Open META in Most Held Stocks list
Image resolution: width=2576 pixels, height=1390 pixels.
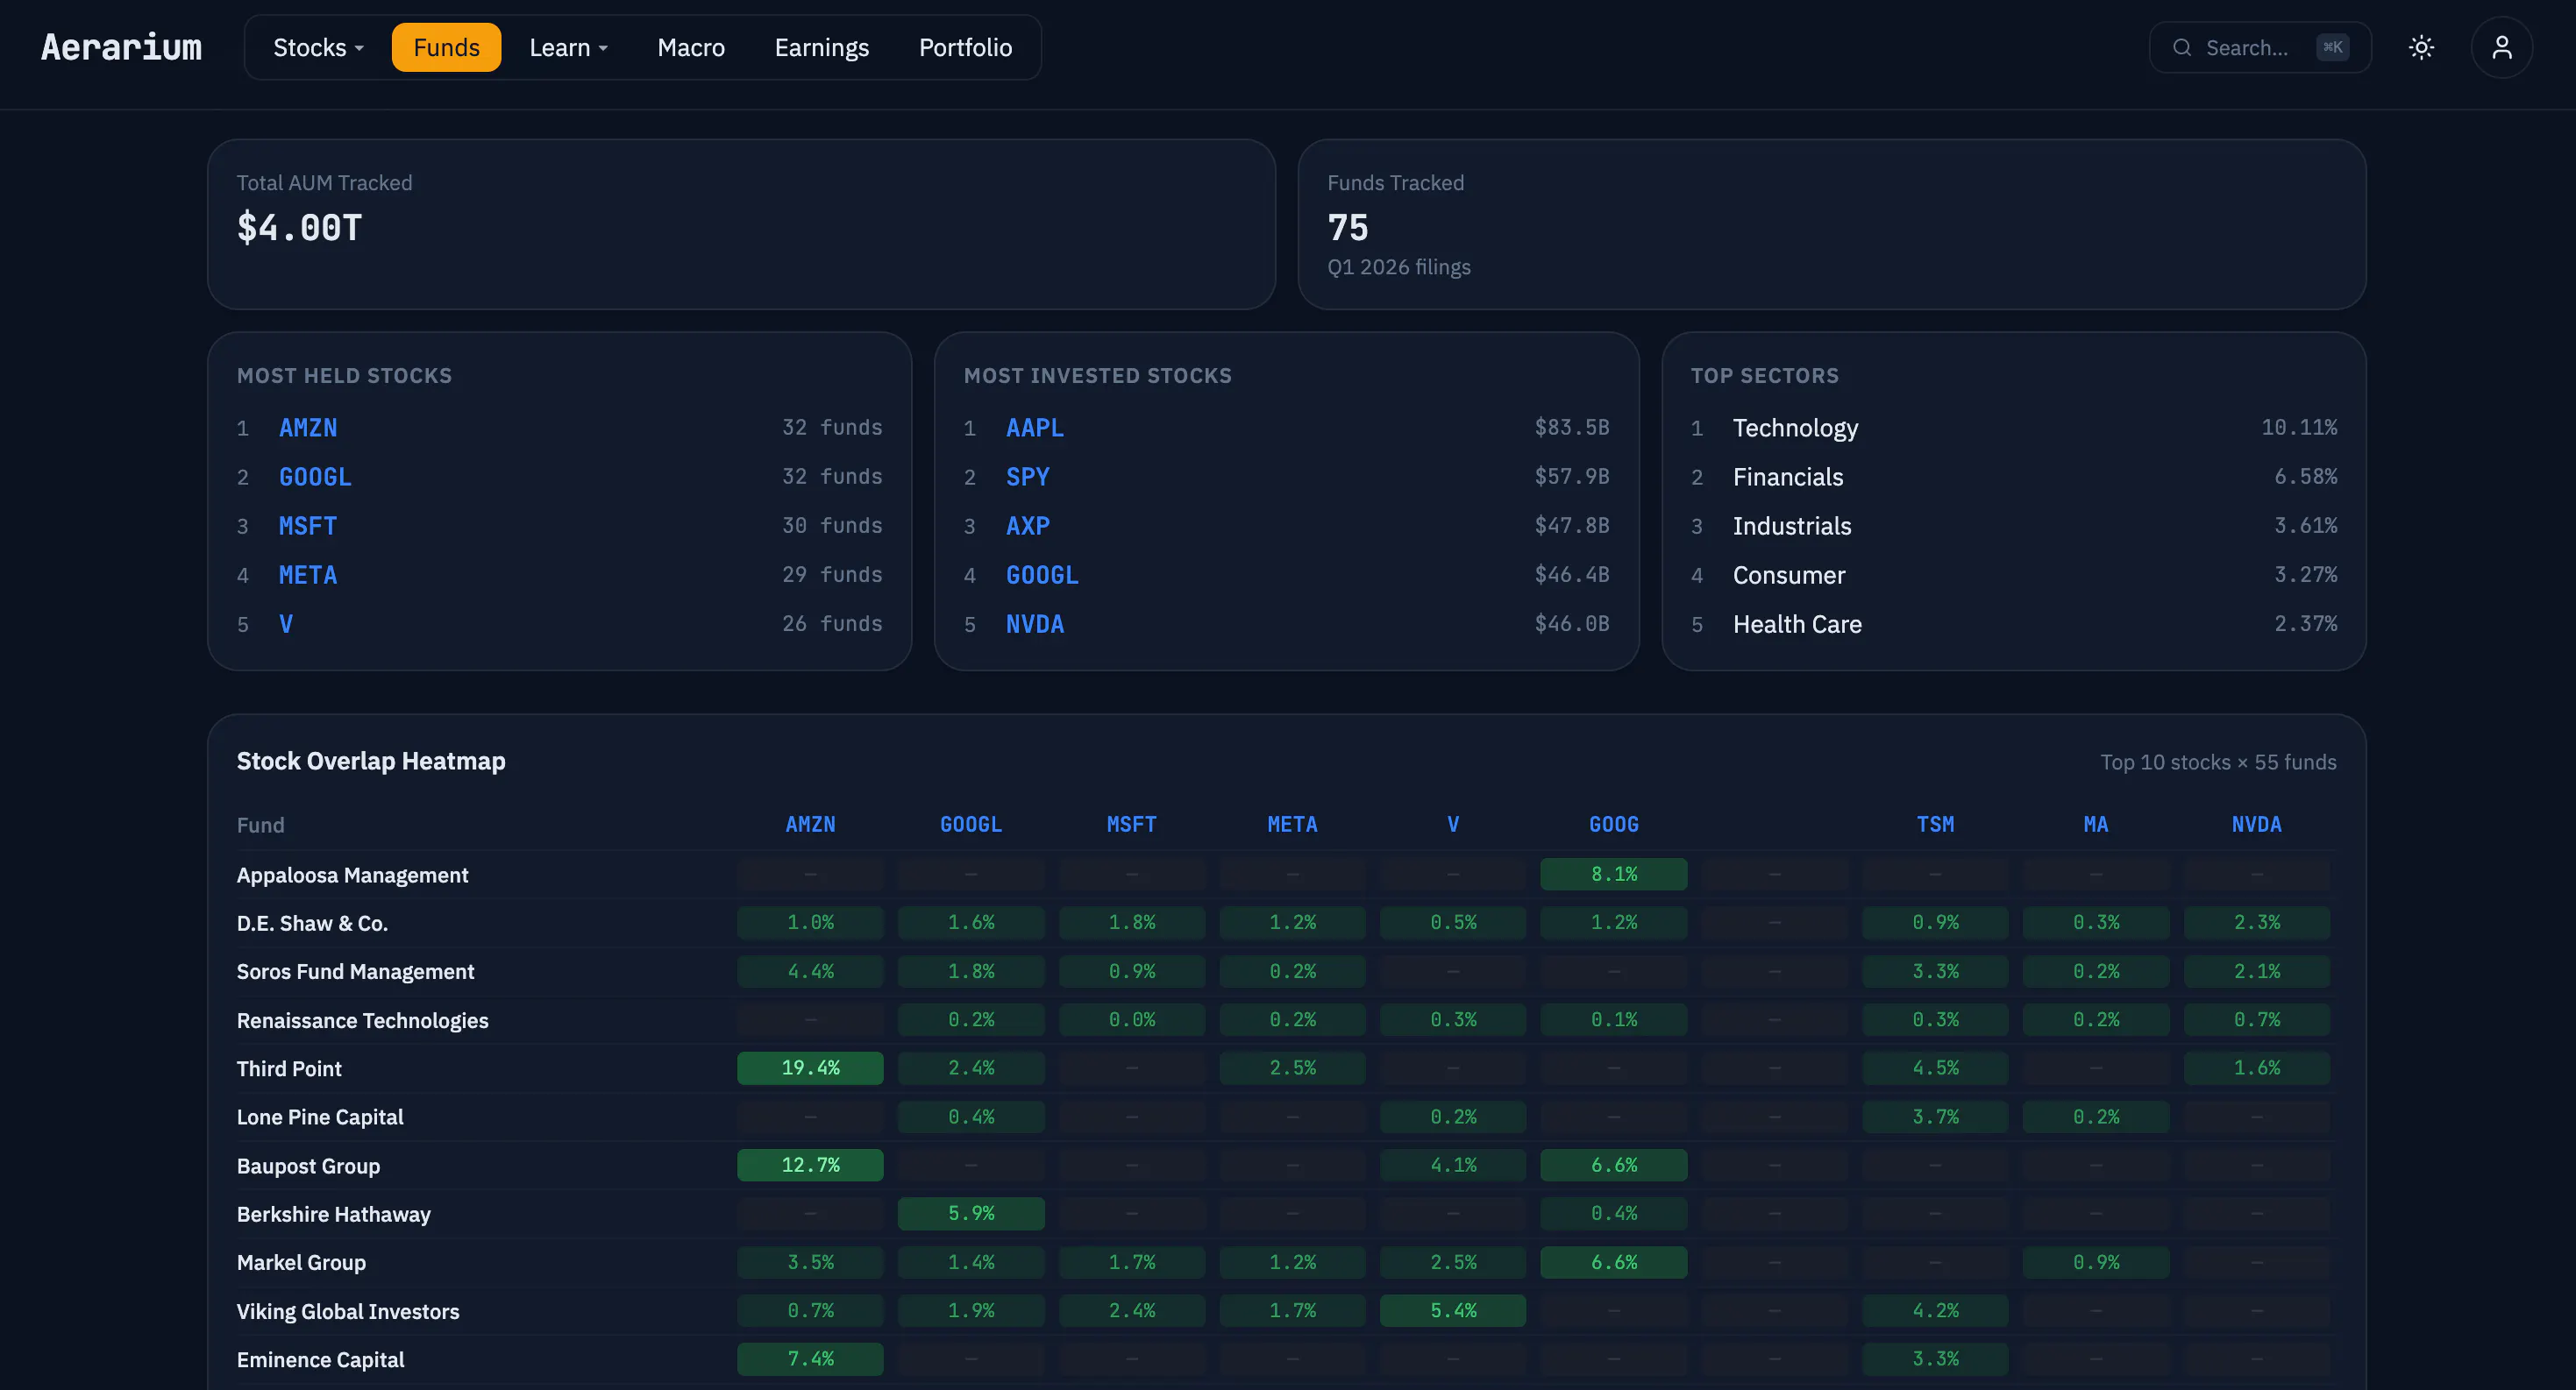point(308,575)
